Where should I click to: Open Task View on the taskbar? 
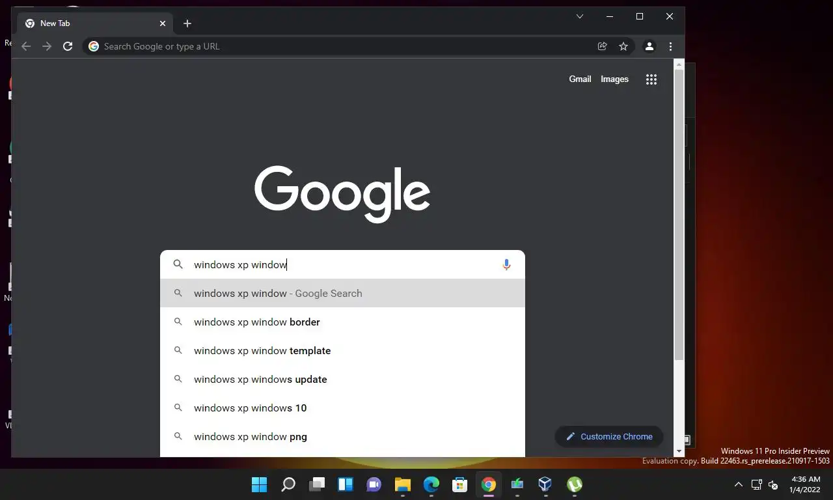coord(317,484)
